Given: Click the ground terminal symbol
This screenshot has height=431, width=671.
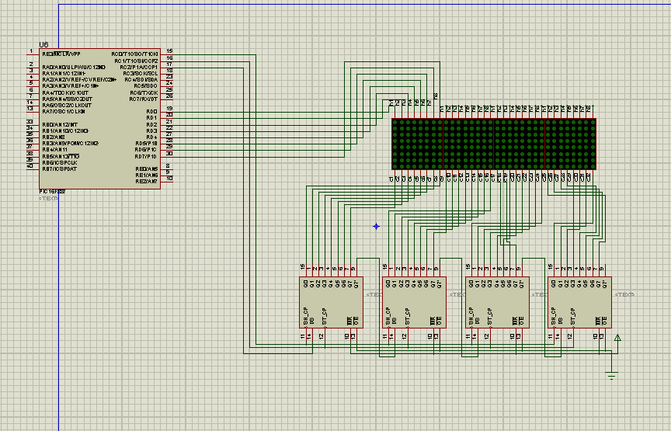Looking at the screenshot, I should point(612,376).
